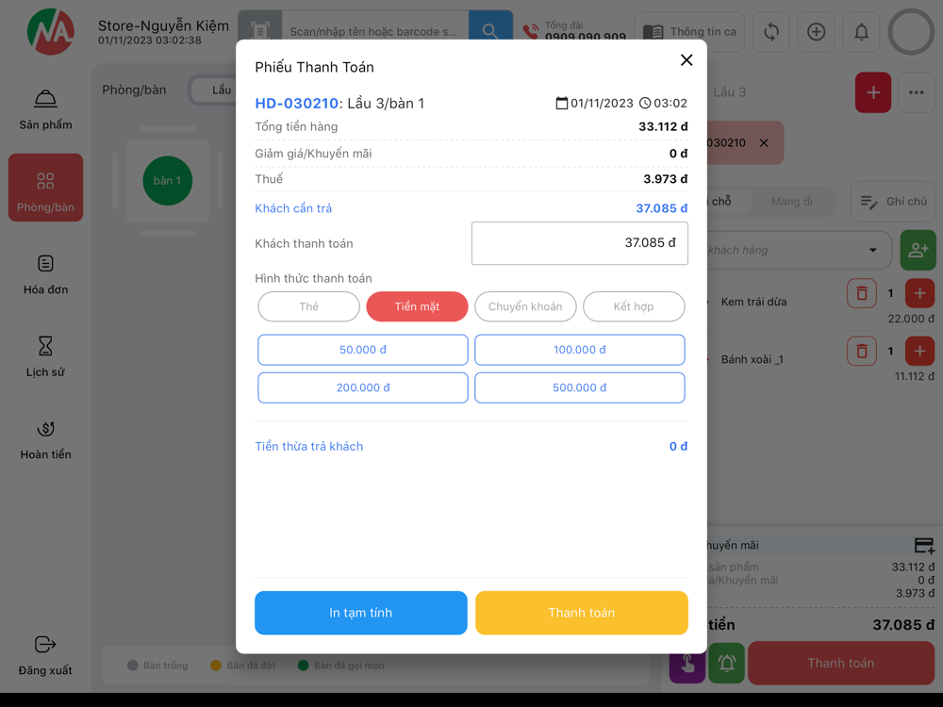
Task: Click the red add order plus button
Action: pyautogui.click(x=873, y=92)
